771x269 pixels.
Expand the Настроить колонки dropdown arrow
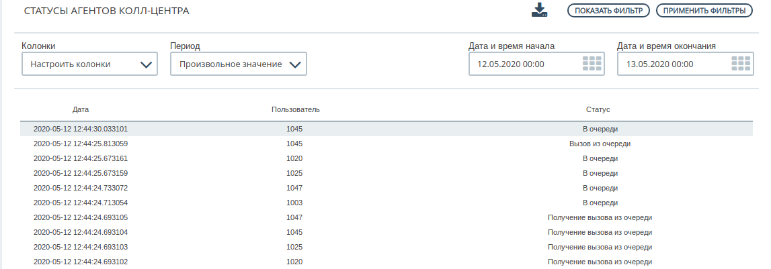pyautogui.click(x=146, y=65)
